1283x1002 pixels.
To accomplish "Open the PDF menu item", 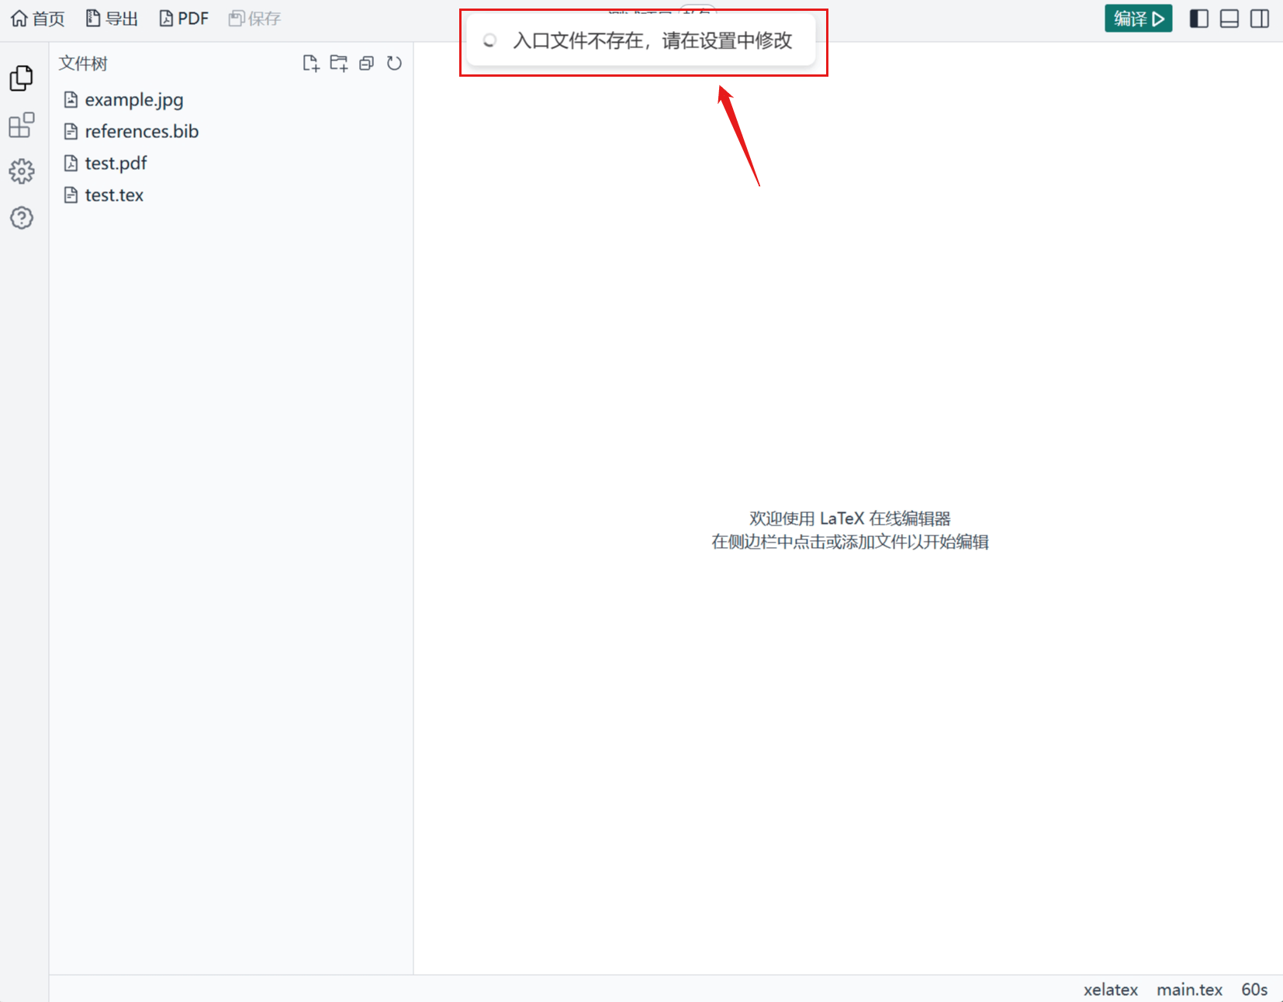I will (x=183, y=18).
